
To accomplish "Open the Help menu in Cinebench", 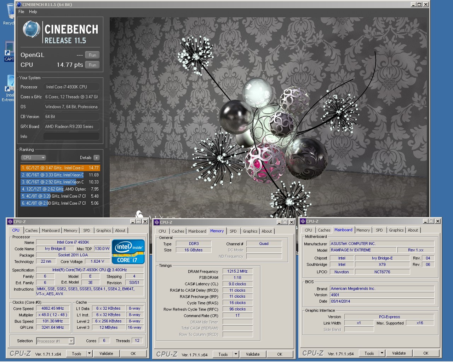I will 33,12.
